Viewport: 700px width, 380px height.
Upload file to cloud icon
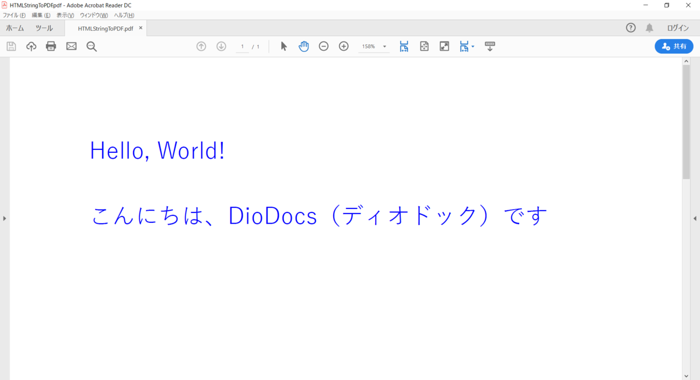coord(31,46)
